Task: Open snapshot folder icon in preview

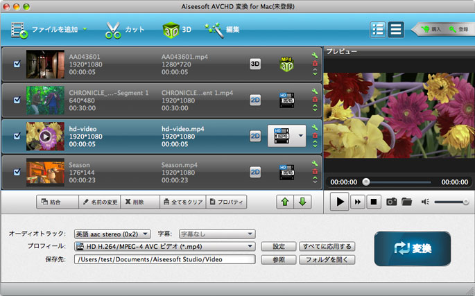Action: (406, 202)
